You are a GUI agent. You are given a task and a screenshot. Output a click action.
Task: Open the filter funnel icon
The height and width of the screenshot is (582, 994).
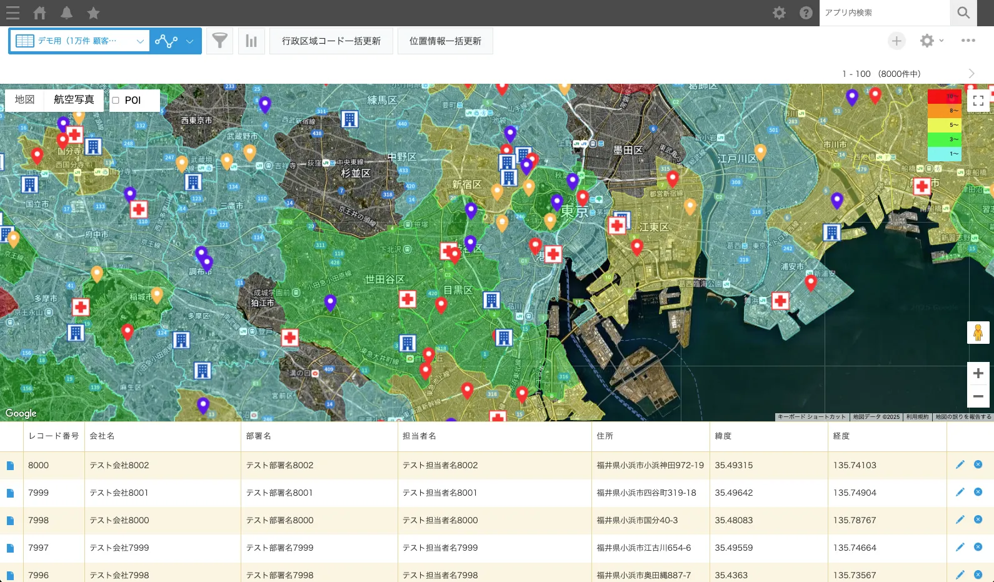click(219, 41)
